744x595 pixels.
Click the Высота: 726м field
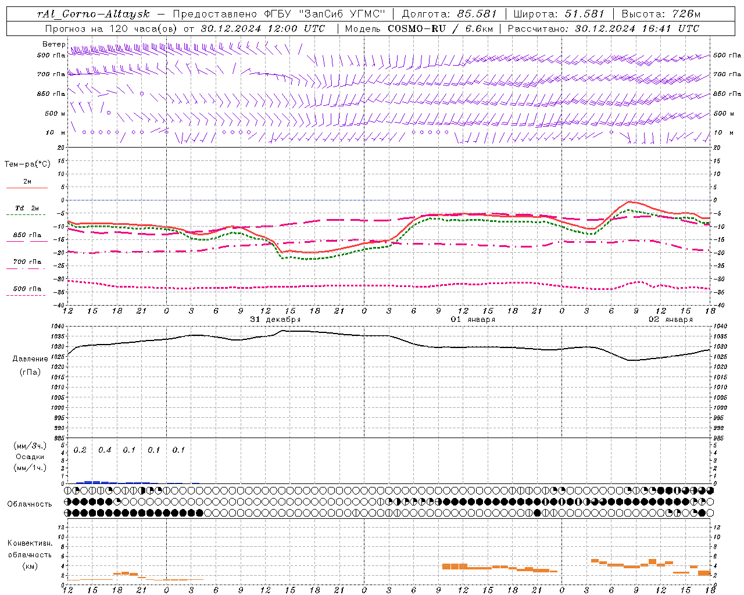coord(661,14)
